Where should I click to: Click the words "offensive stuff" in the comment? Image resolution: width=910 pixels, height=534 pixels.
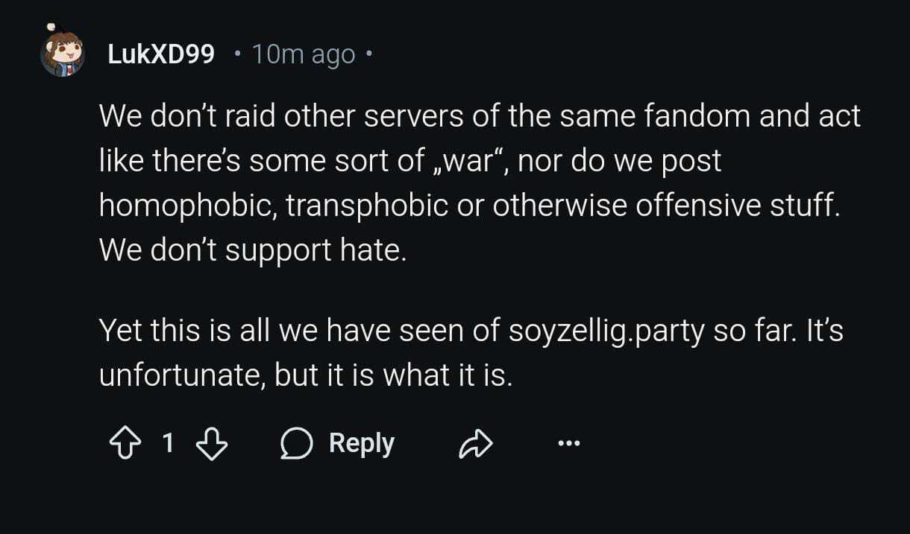(737, 206)
